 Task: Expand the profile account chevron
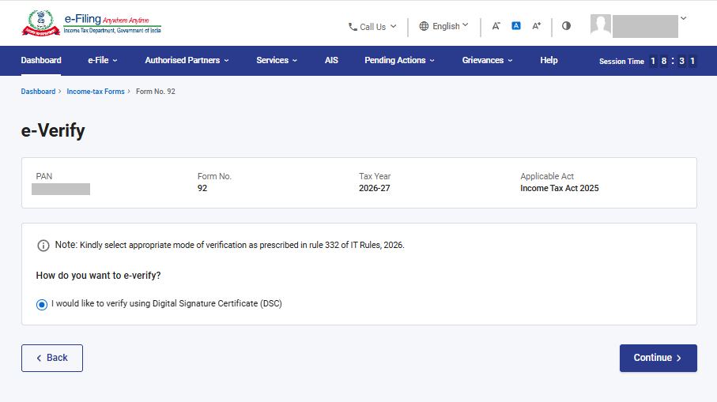683,19
